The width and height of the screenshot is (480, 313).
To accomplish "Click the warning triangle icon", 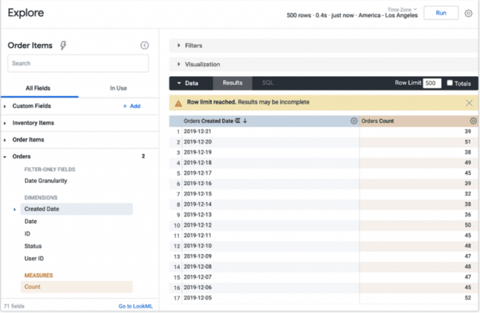I will coord(178,103).
